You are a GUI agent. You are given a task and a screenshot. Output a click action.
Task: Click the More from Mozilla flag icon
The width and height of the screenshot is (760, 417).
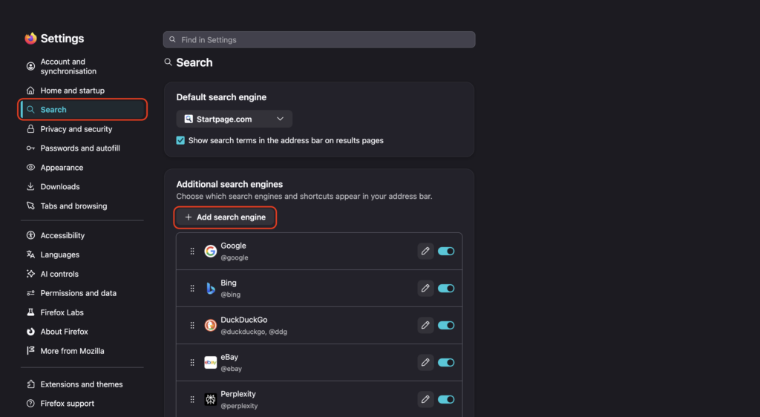[30, 351]
